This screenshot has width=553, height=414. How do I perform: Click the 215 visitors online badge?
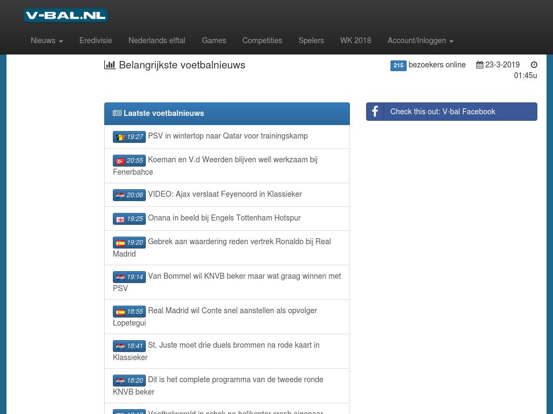(398, 65)
